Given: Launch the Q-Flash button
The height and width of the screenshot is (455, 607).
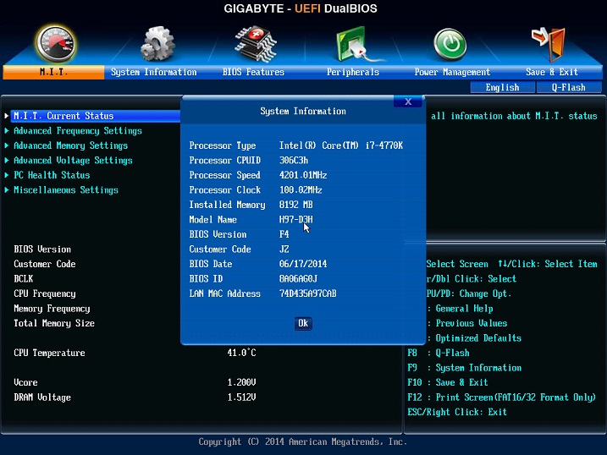Looking at the screenshot, I should coord(569,87).
